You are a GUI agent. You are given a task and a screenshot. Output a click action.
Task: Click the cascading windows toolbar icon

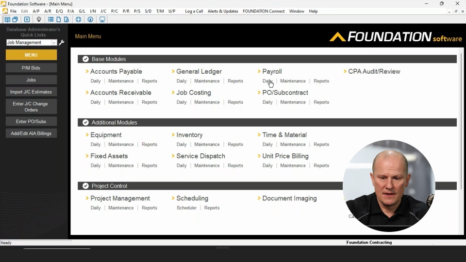(15, 19)
